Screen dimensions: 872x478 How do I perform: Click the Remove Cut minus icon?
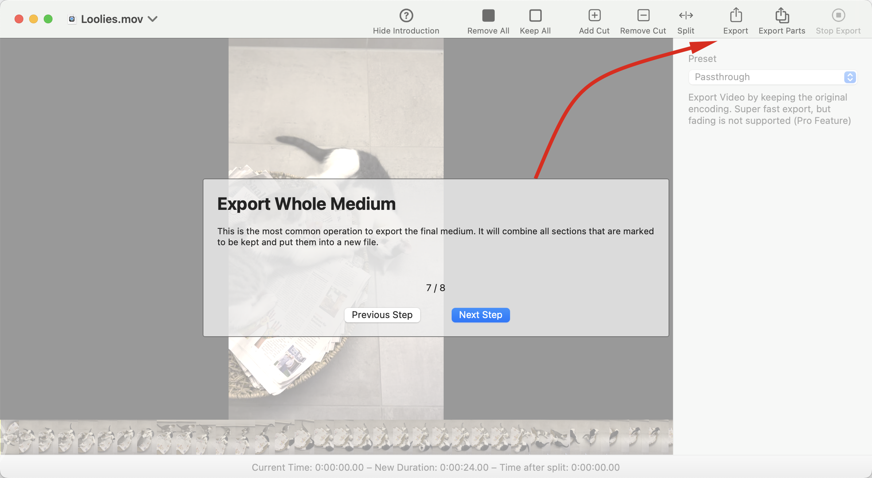643,16
